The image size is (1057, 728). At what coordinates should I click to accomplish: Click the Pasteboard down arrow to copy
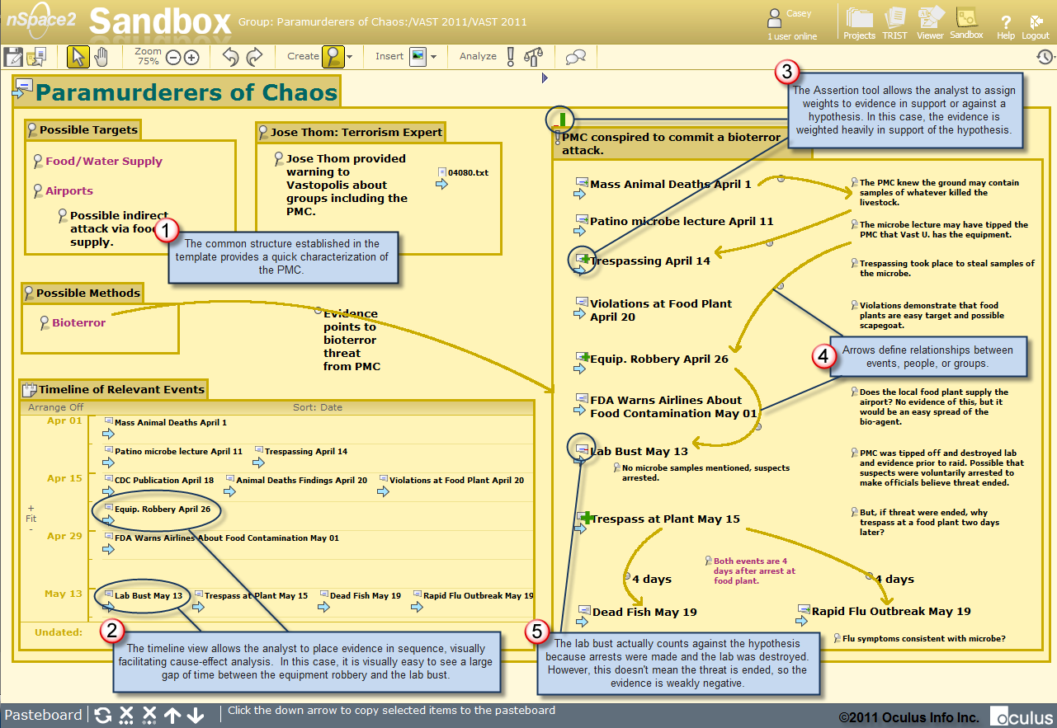196,715
